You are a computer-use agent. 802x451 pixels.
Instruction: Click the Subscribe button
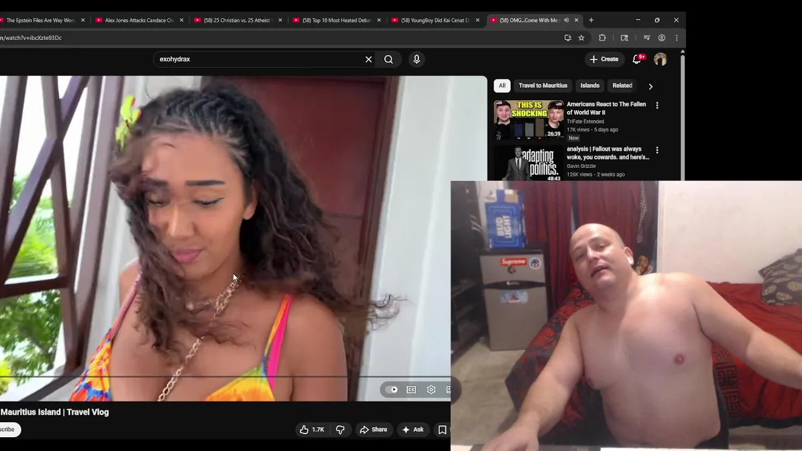[8, 430]
